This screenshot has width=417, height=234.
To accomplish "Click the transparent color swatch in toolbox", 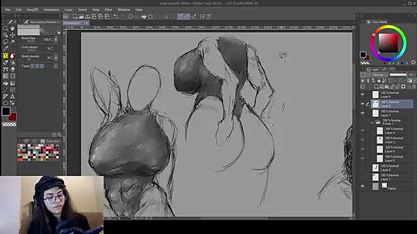I will tap(9, 124).
